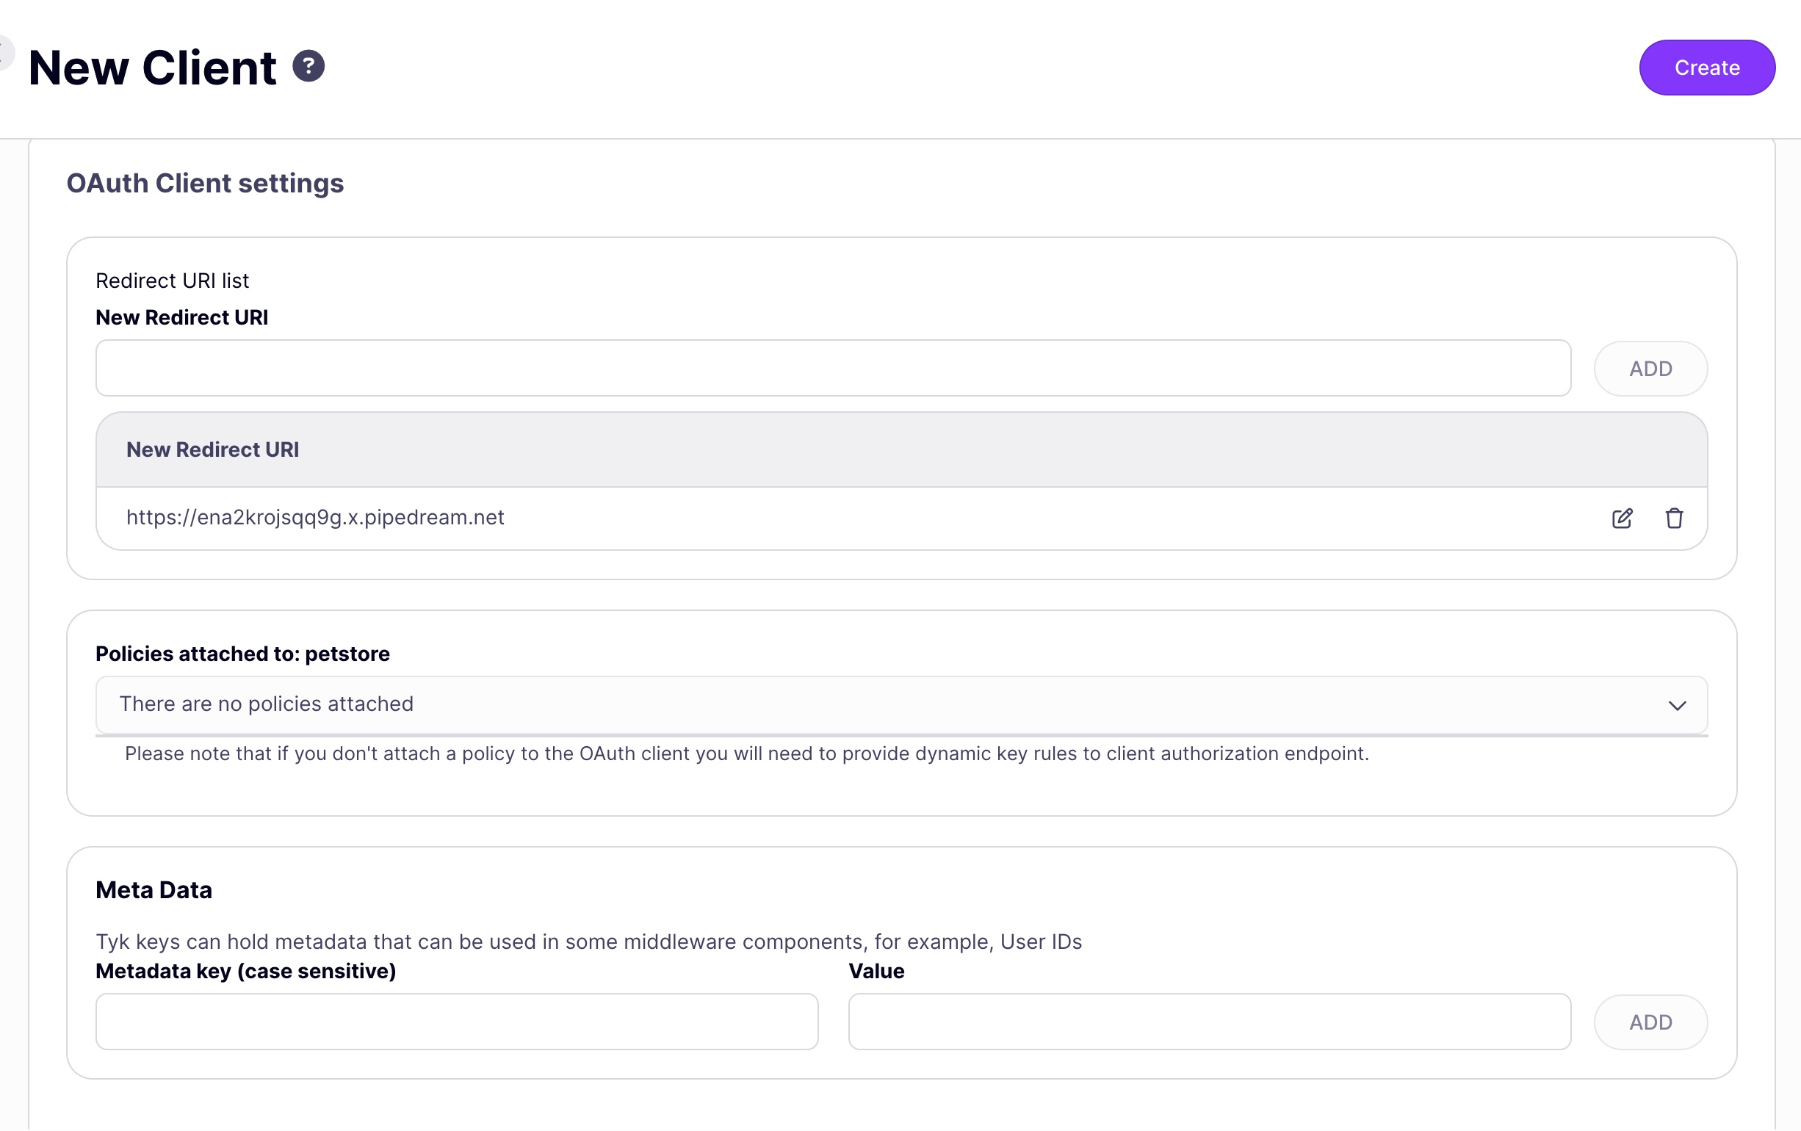
Task: Click the OAuth Client settings heading
Action: [205, 184]
